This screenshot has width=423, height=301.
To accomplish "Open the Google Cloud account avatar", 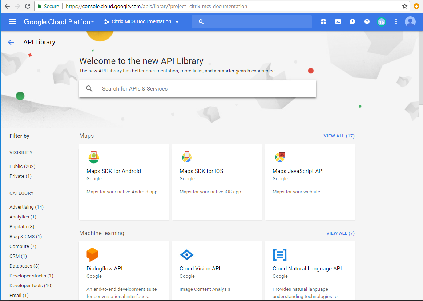I will pyautogui.click(x=410, y=21).
